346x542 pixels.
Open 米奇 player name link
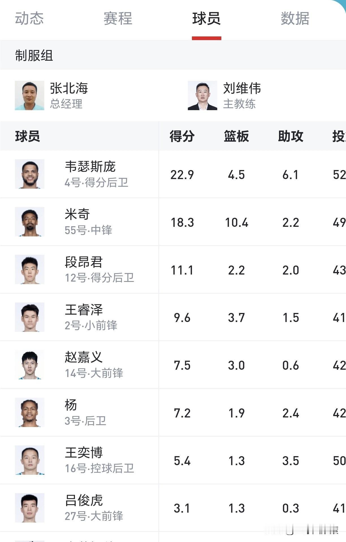tap(77, 214)
